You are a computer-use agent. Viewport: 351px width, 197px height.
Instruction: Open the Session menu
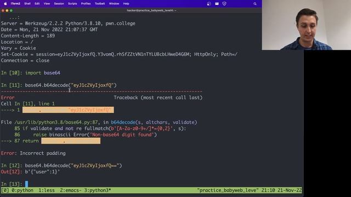point(59,4)
